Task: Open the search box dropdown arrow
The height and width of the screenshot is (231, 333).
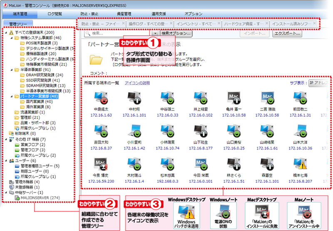Action: [x=155, y=33]
